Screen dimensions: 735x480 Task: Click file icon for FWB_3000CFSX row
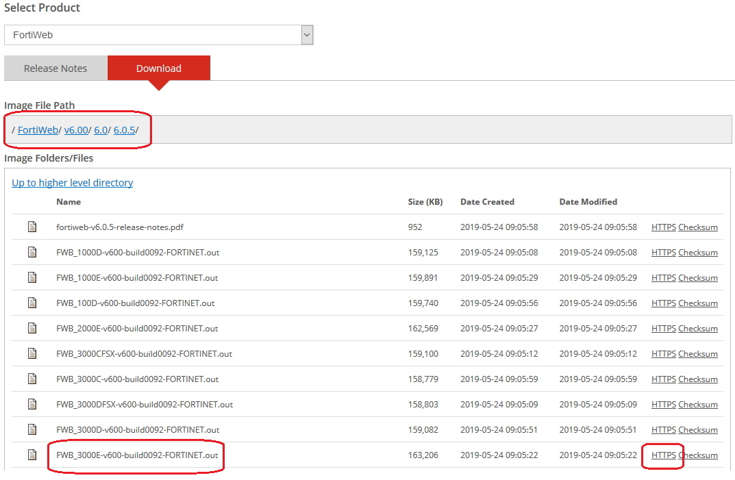click(32, 353)
